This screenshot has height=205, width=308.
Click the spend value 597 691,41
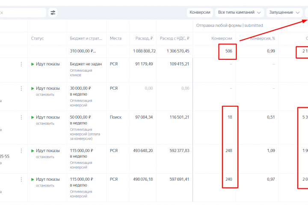tap(179, 179)
